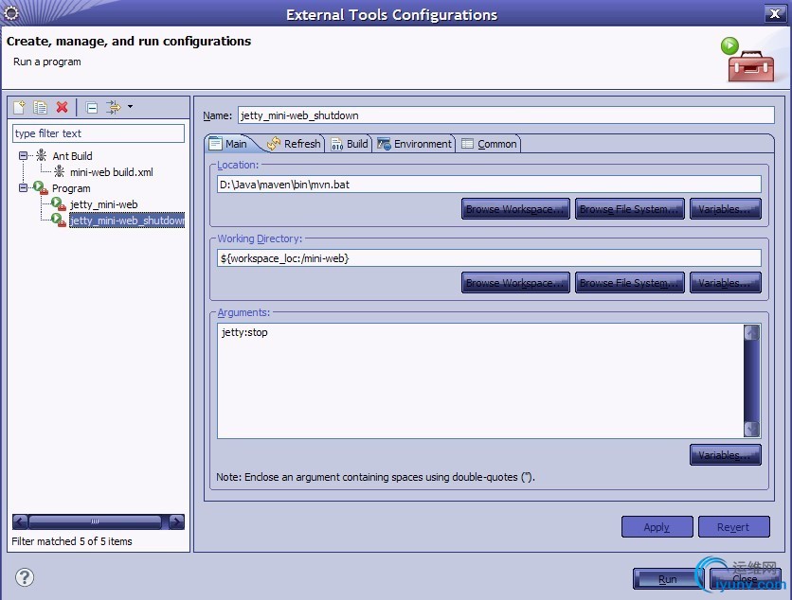
Task: Select mini-web build.xml configuration
Action: pyautogui.click(x=112, y=172)
